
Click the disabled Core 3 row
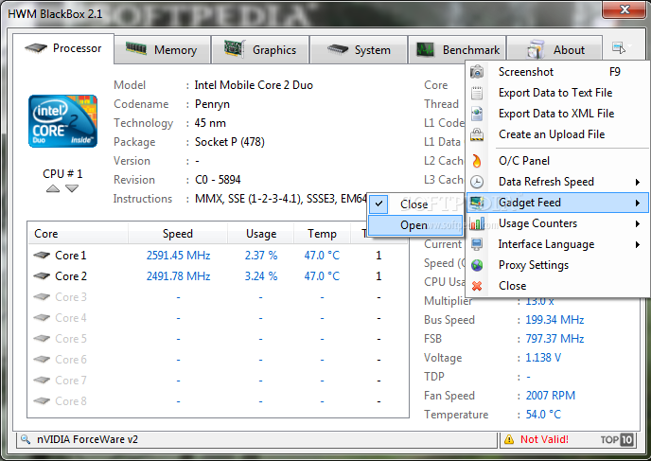click(218, 297)
